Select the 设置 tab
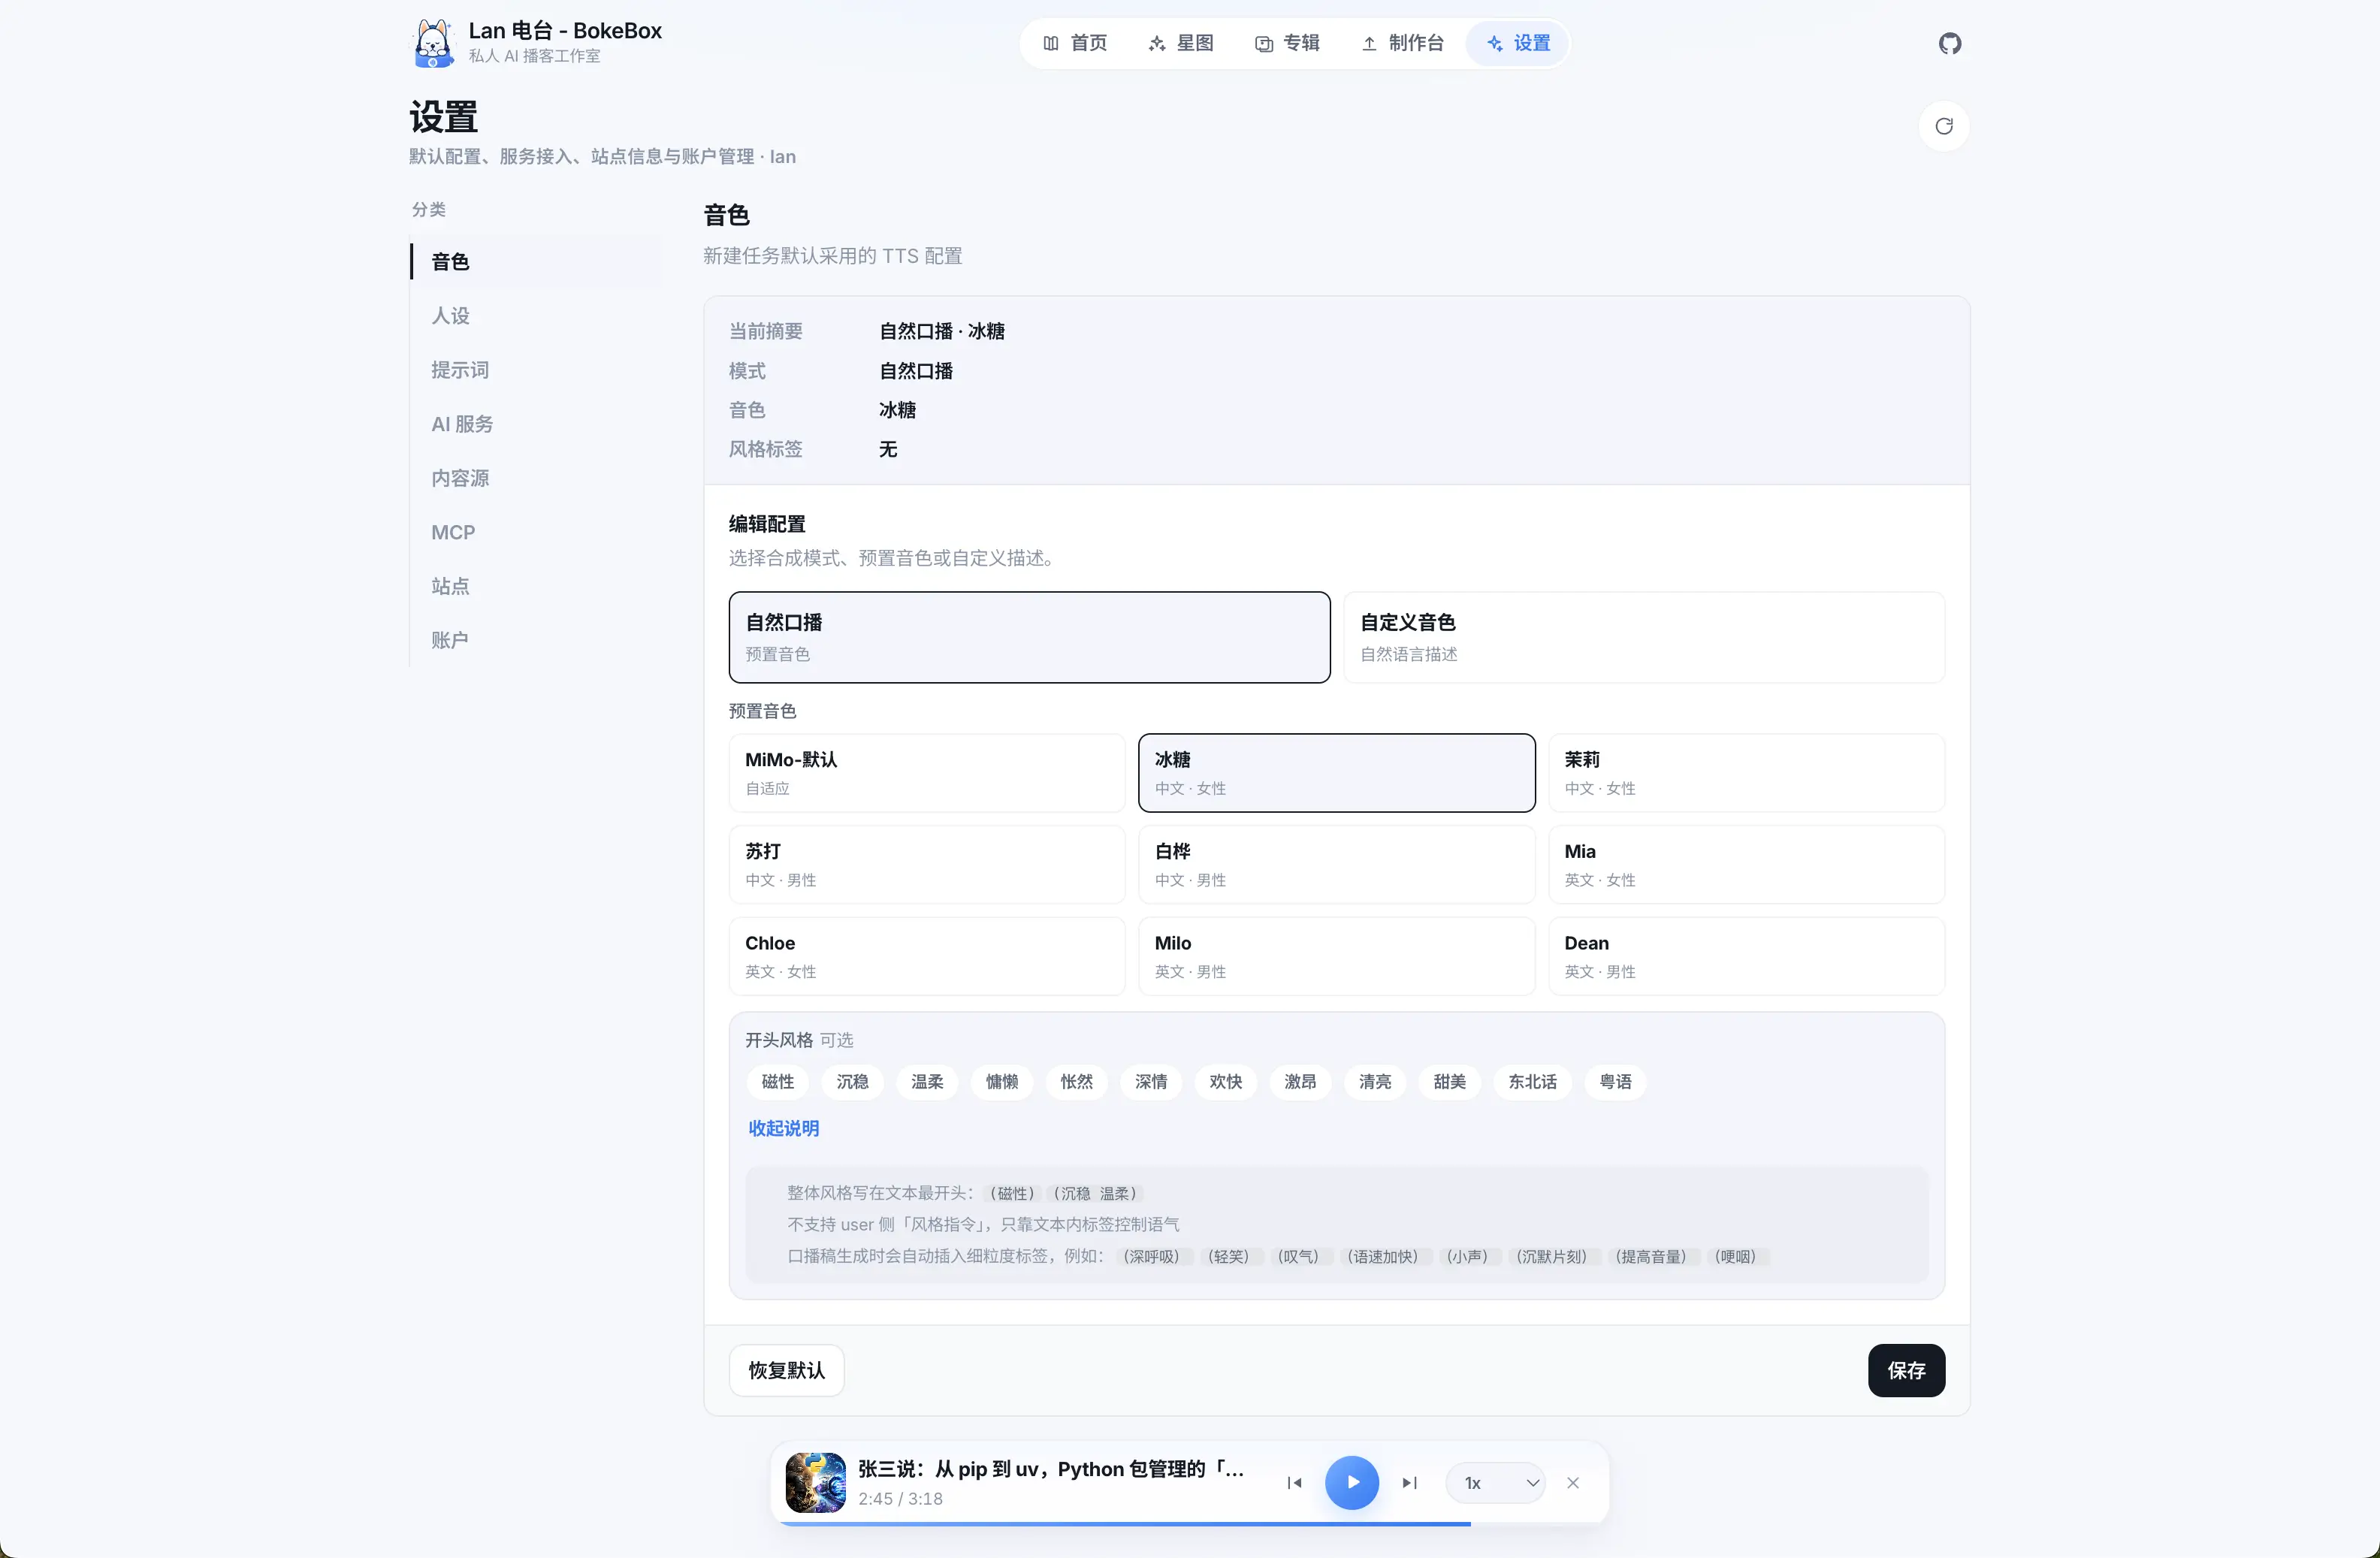 tap(1518, 43)
